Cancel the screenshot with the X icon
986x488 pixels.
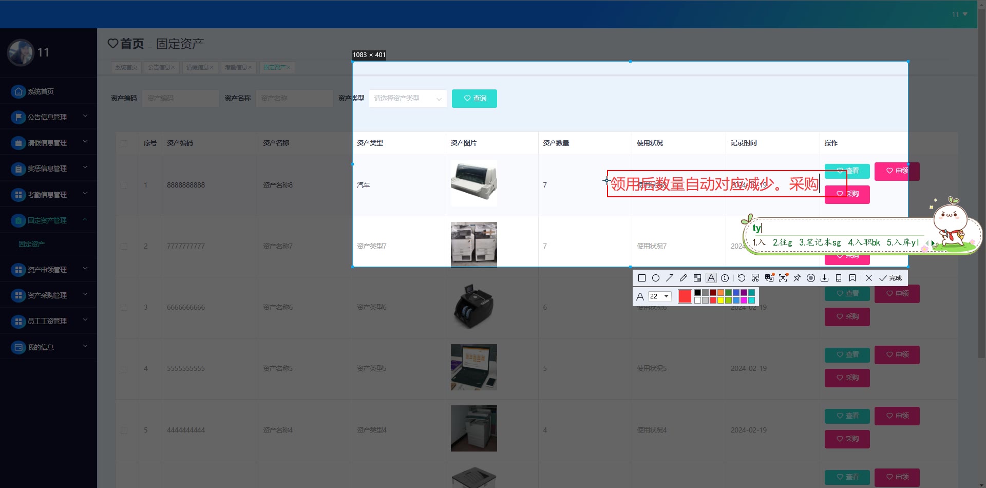pyautogui.click(x=869, y=278)
